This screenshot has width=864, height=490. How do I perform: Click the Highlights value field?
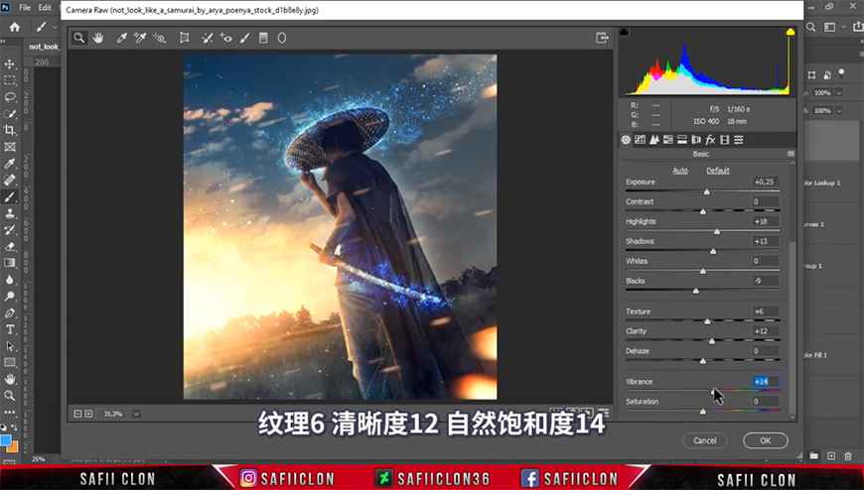click(766, 221)
